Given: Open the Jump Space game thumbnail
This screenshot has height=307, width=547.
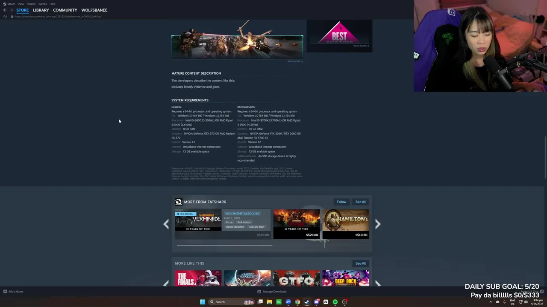Looking at the screenshot, I should pos(247,278).
